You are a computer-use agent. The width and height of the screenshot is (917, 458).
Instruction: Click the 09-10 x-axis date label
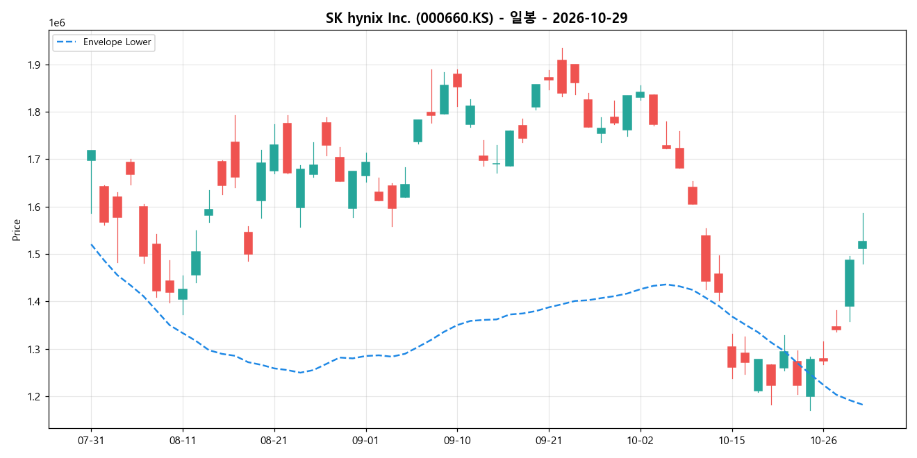tap(457, 439)
